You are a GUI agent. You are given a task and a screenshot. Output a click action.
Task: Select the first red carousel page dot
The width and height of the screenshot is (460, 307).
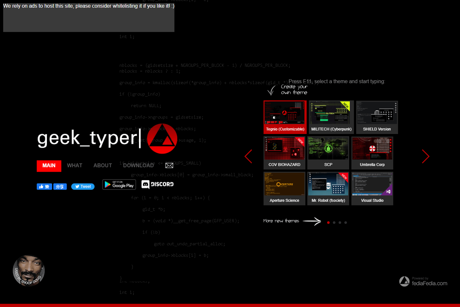pos(328,223)
